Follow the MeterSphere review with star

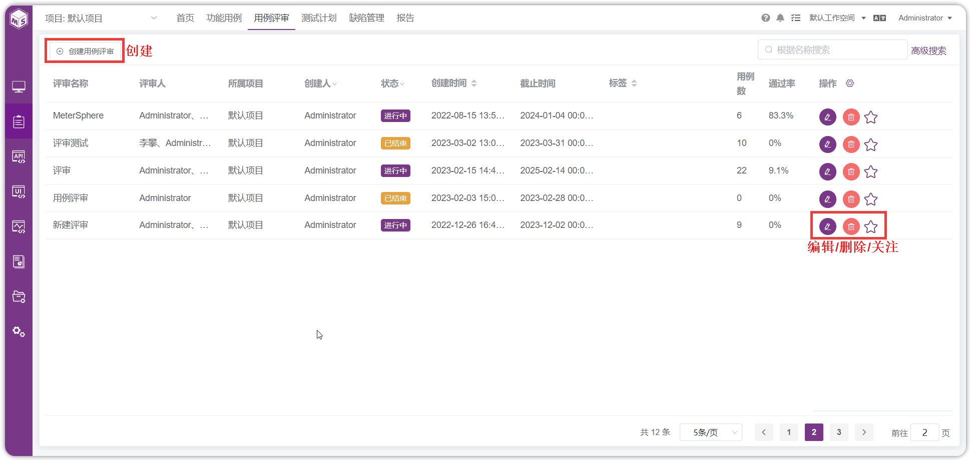click(871, 117)
